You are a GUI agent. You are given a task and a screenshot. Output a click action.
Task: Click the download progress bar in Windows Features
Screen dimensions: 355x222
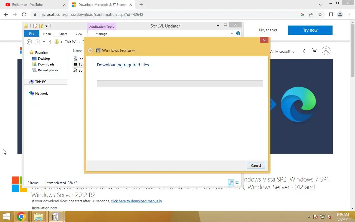pos(180,84)
